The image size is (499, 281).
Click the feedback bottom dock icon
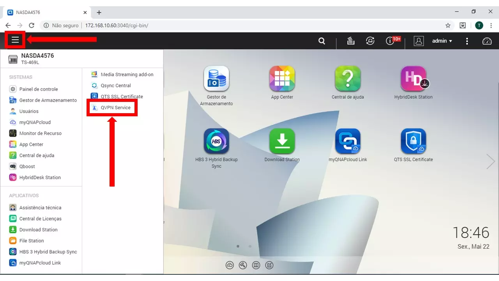click(269, 265)
